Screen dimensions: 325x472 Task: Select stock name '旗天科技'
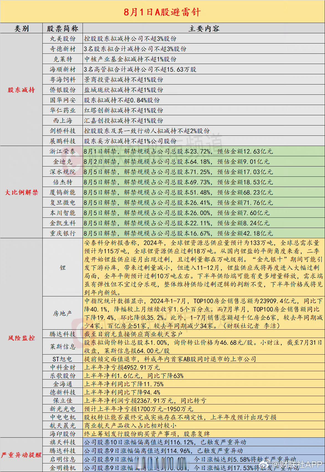(63, 442)
